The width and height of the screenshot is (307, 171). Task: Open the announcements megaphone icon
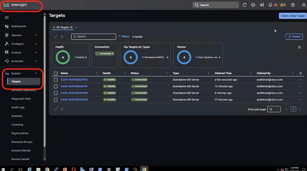[x=262, y=5]
